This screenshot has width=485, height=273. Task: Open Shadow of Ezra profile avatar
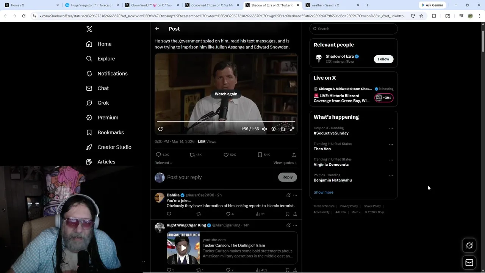[319, 59]
